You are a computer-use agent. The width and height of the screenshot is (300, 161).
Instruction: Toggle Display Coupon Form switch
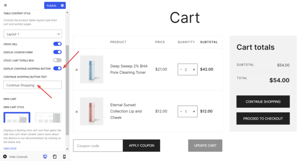[x=57, y=52]
